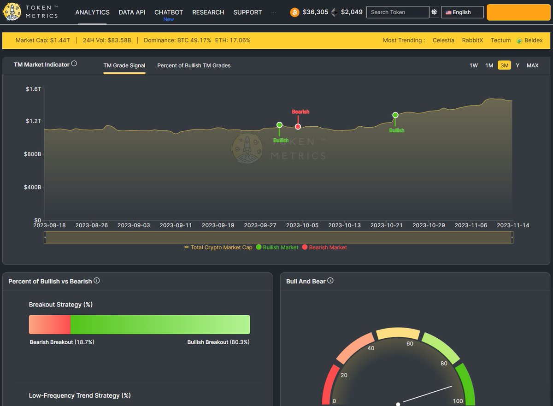553x406 pixels.
Task: Open trending token Beldex
Action: pyautogui.click(x=533, y=41)
